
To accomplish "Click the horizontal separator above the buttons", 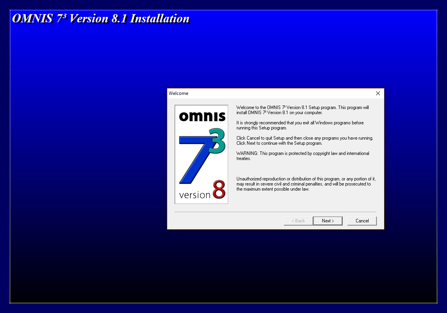I will 274,212.
